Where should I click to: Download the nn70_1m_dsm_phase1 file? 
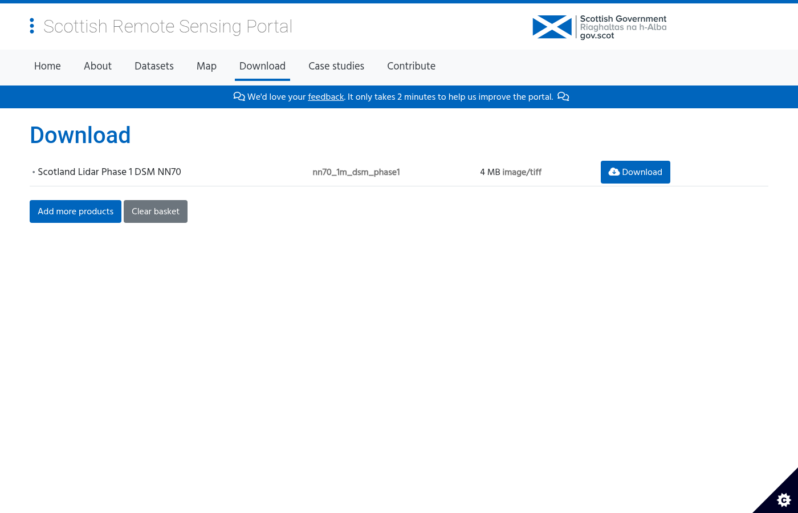635,172
